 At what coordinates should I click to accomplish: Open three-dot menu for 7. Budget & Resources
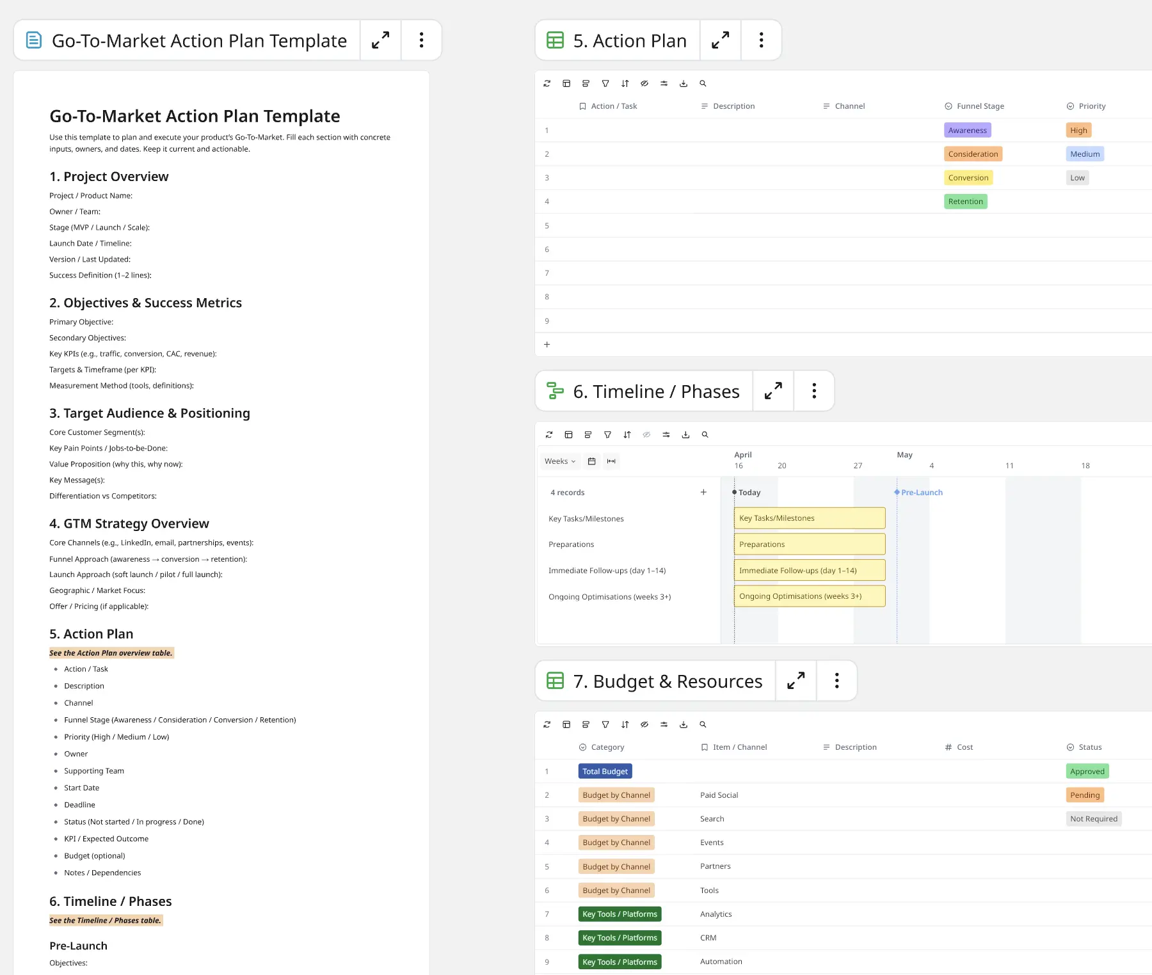pyautogui.click(x=836, y=681)
